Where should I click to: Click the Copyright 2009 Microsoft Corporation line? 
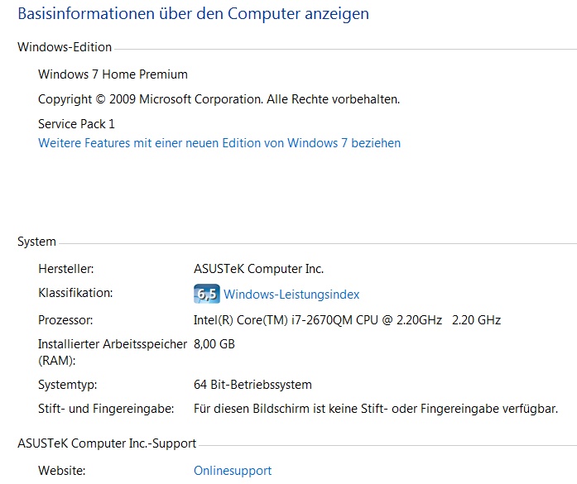point(219,99)
